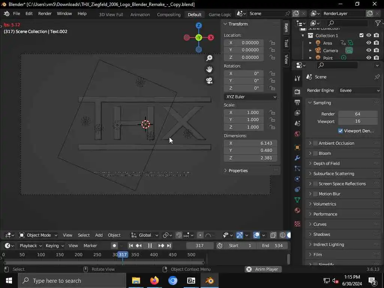This screenshot has height=288, width=384.
Task: Open the Object properties orange square icon
Action: (297, 147)
